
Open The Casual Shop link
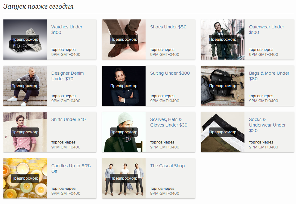pyautogui.click(x=167, y=166)
